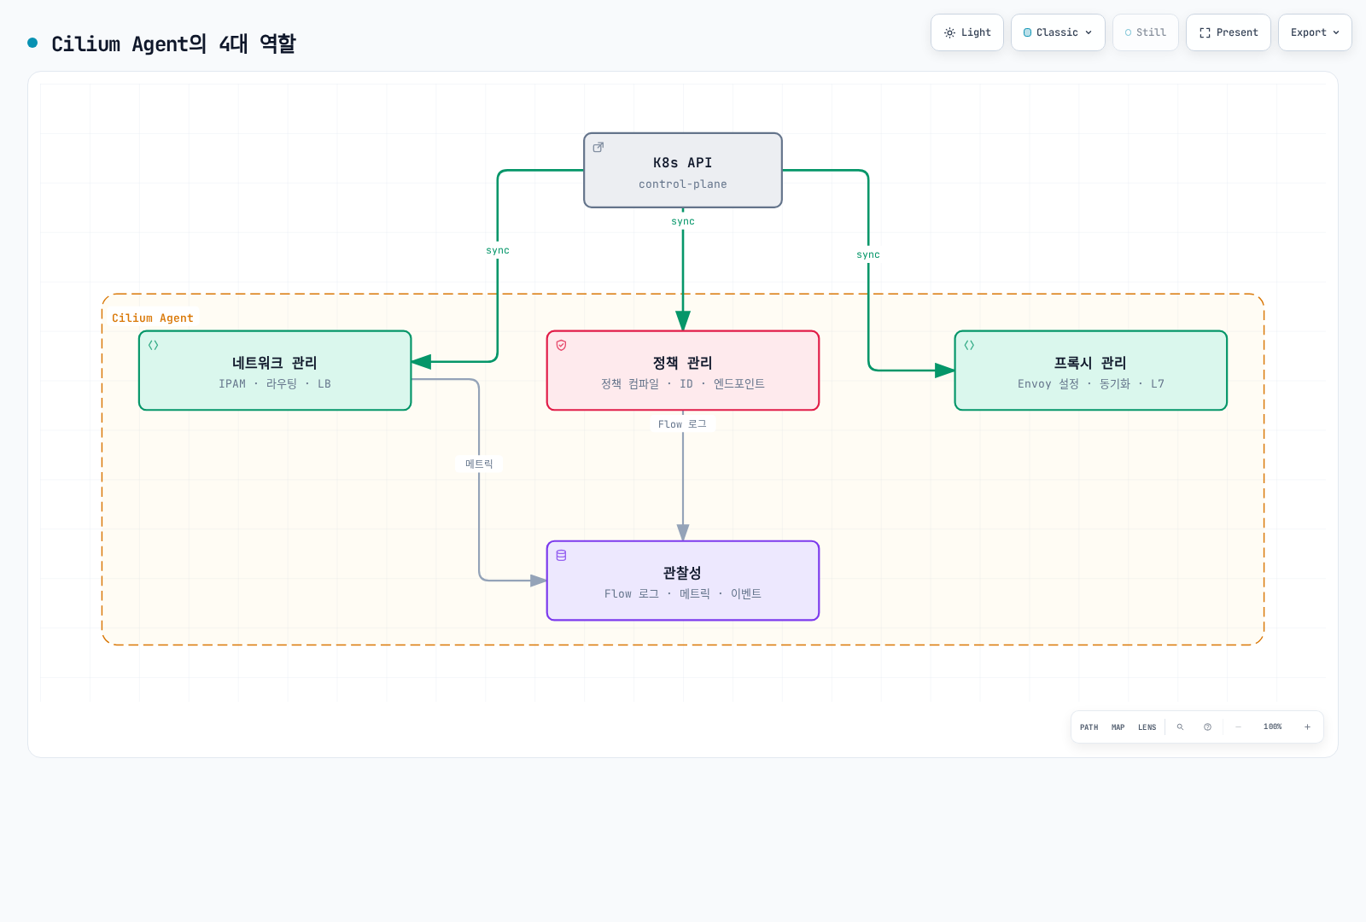Screen dimensions: 1366x922
Task: Click the sync label on the center edge
Action: [683, 221]
